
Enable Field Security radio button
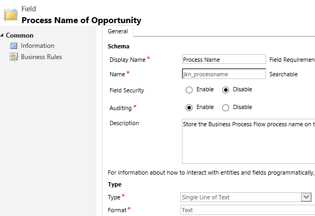(189, 90)
